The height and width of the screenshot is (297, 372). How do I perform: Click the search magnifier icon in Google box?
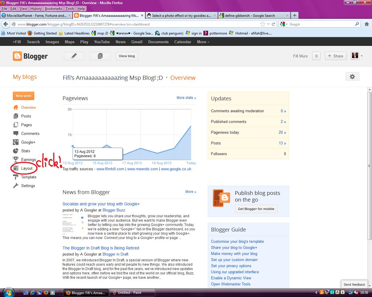[357, 24]
